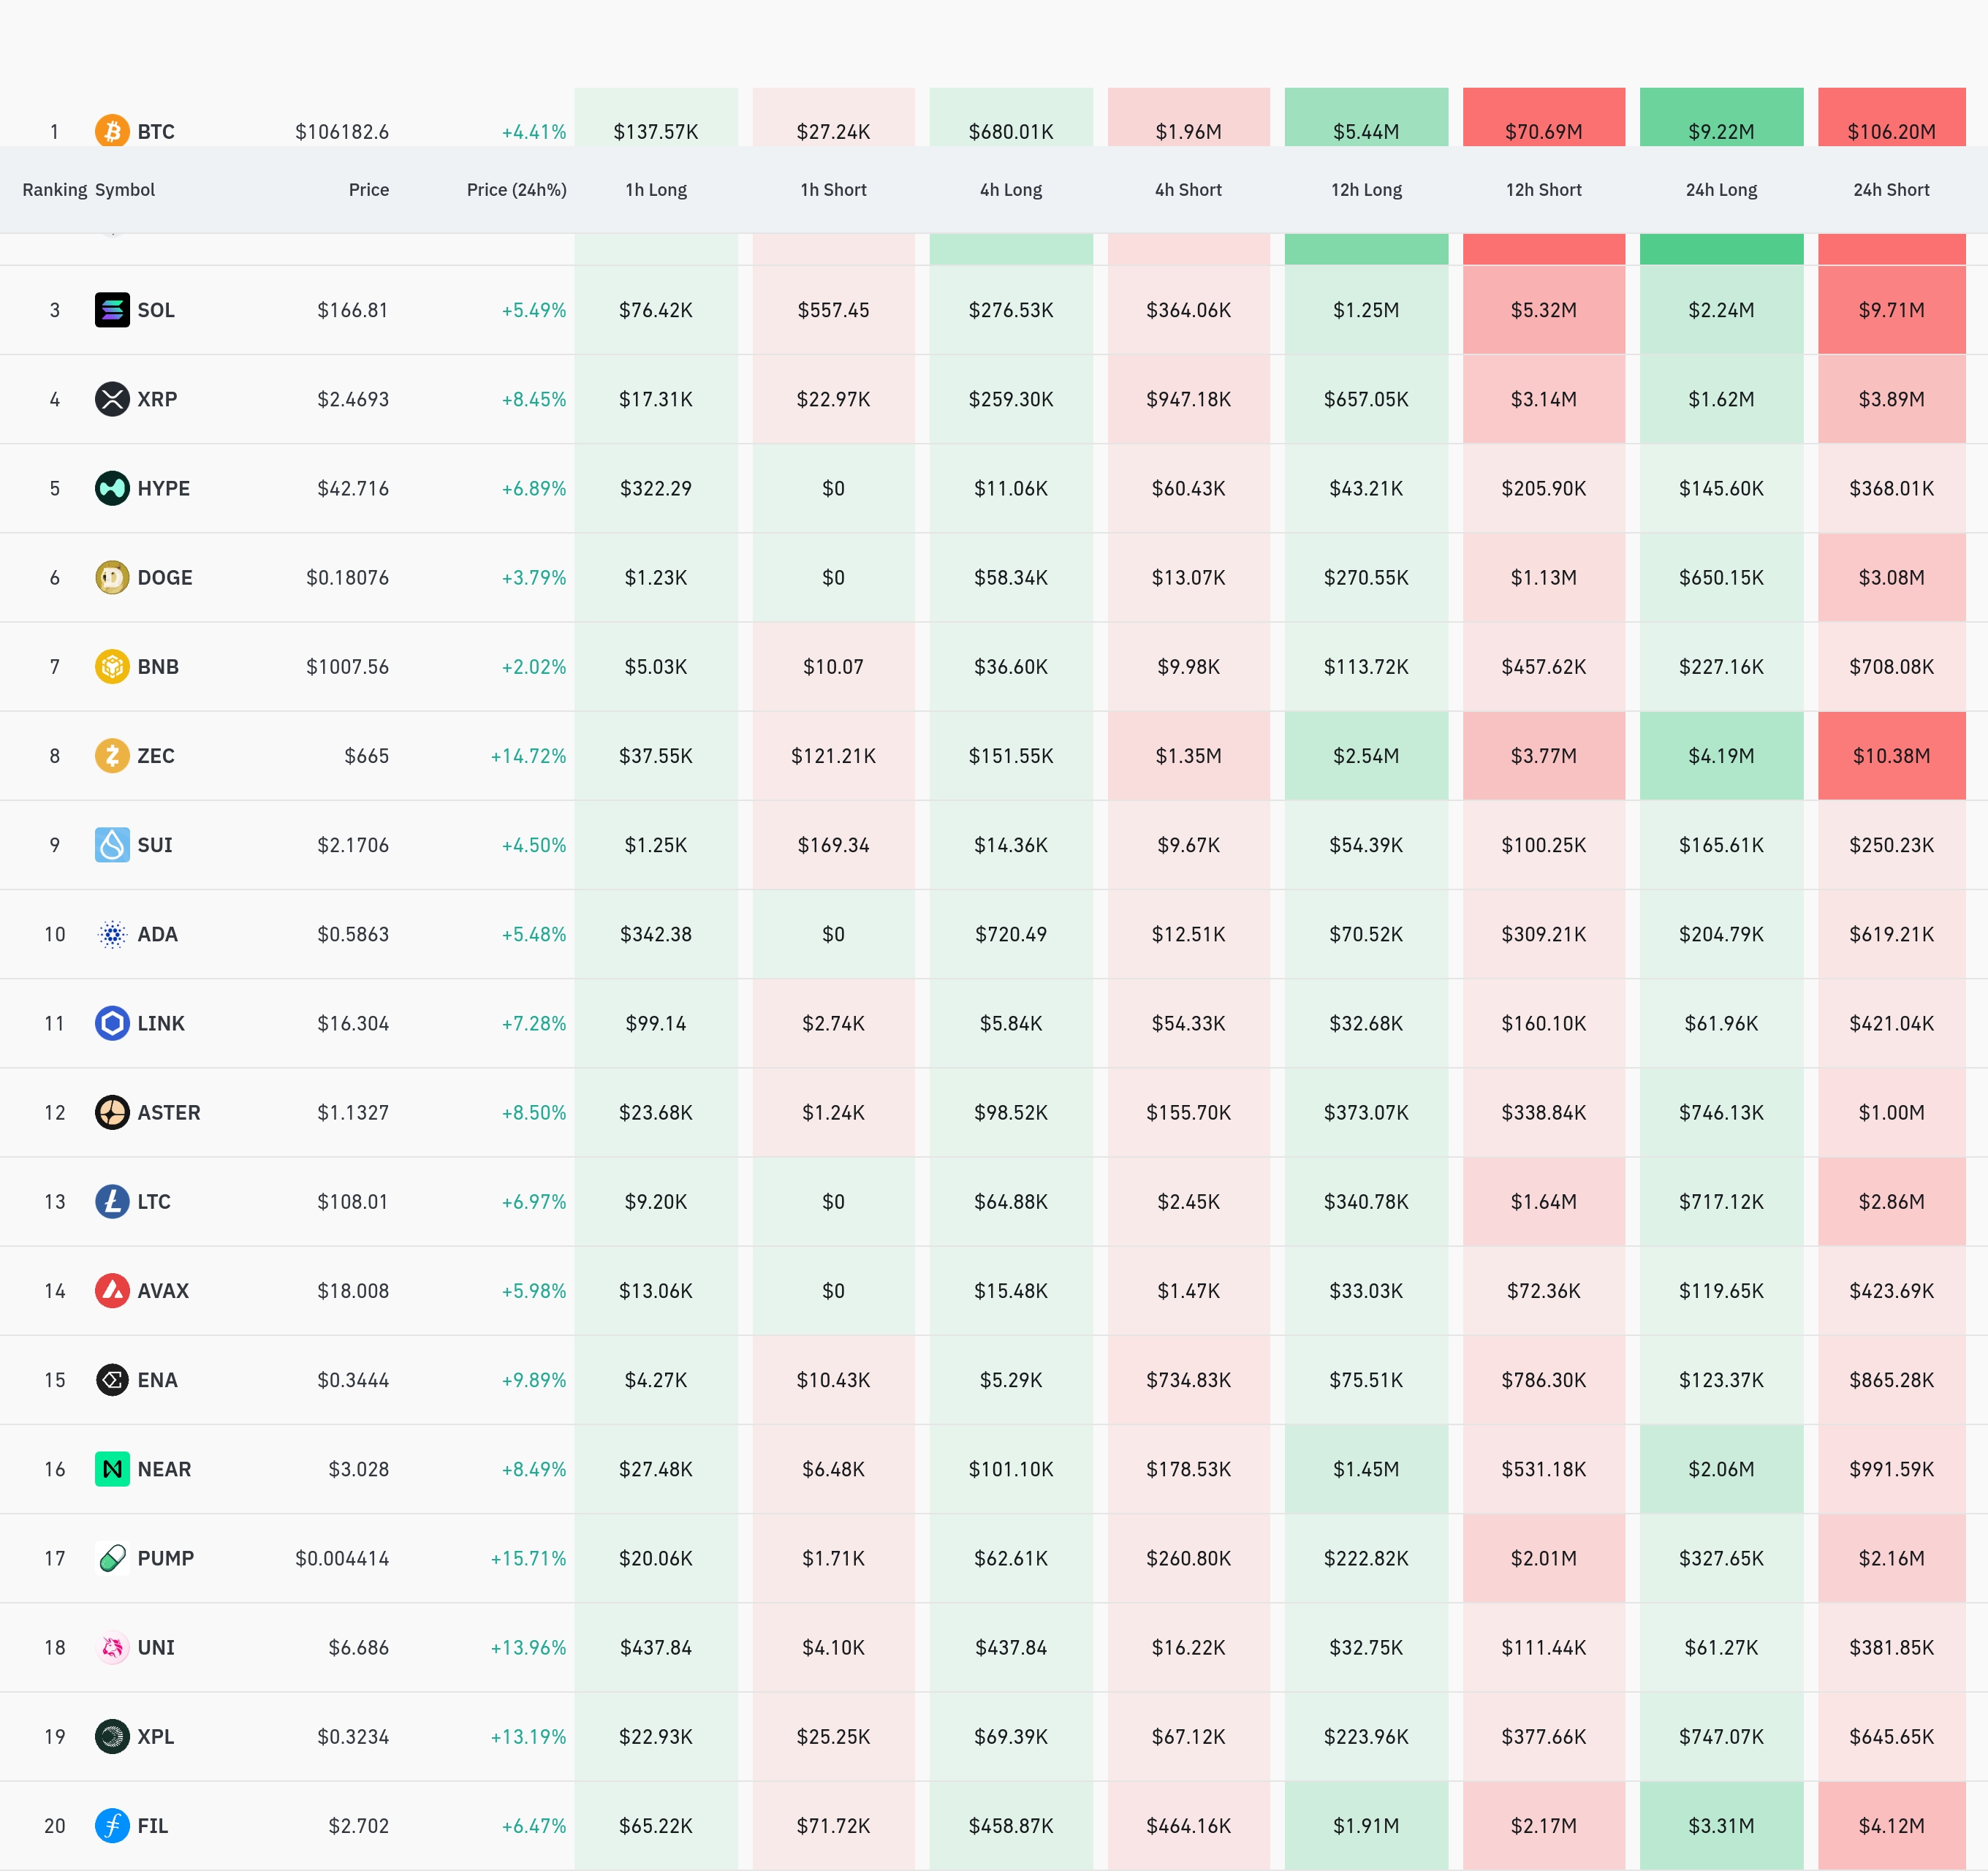
Task: Click the Bitcoin BTC coin icon
Action: pyautogui.click(x=112, y=131)
